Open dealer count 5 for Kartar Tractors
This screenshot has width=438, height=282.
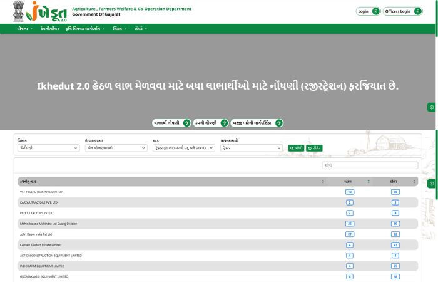pyautogui.click(x=395, y=202)
